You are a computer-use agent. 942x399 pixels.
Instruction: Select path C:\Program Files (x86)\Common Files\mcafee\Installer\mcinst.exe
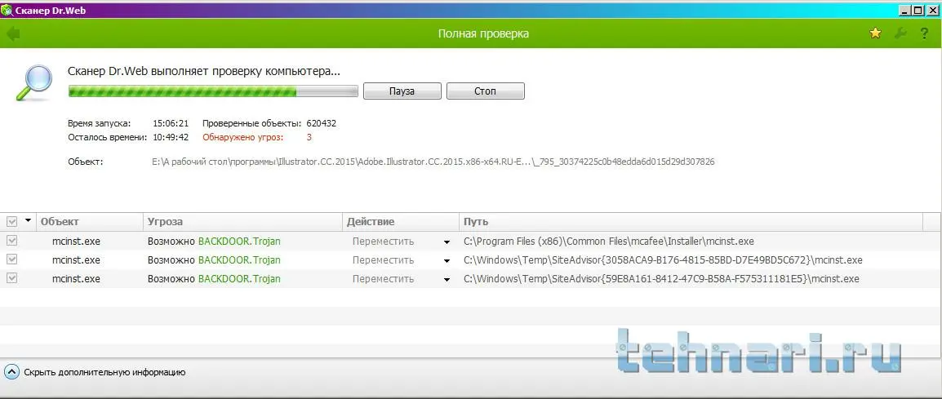pyautogui.click(x=609, y=242)
